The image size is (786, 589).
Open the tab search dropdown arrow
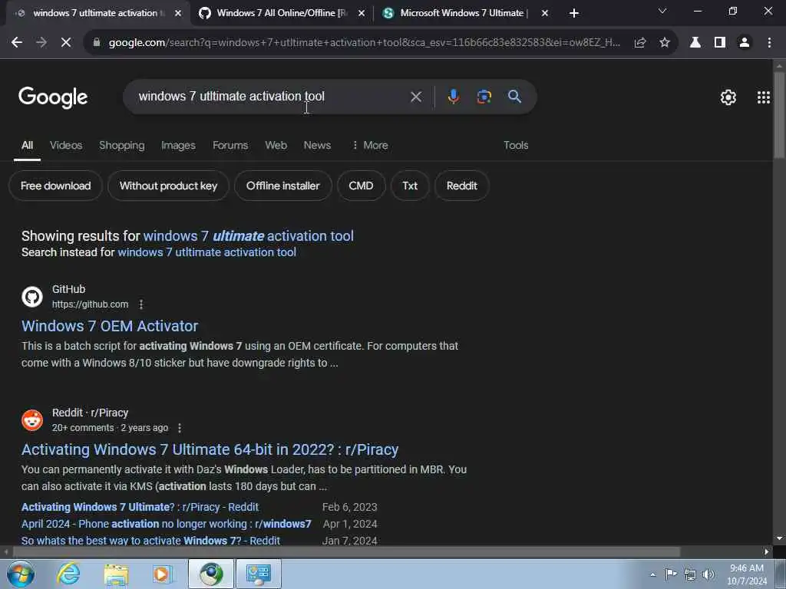pos(662,11)
